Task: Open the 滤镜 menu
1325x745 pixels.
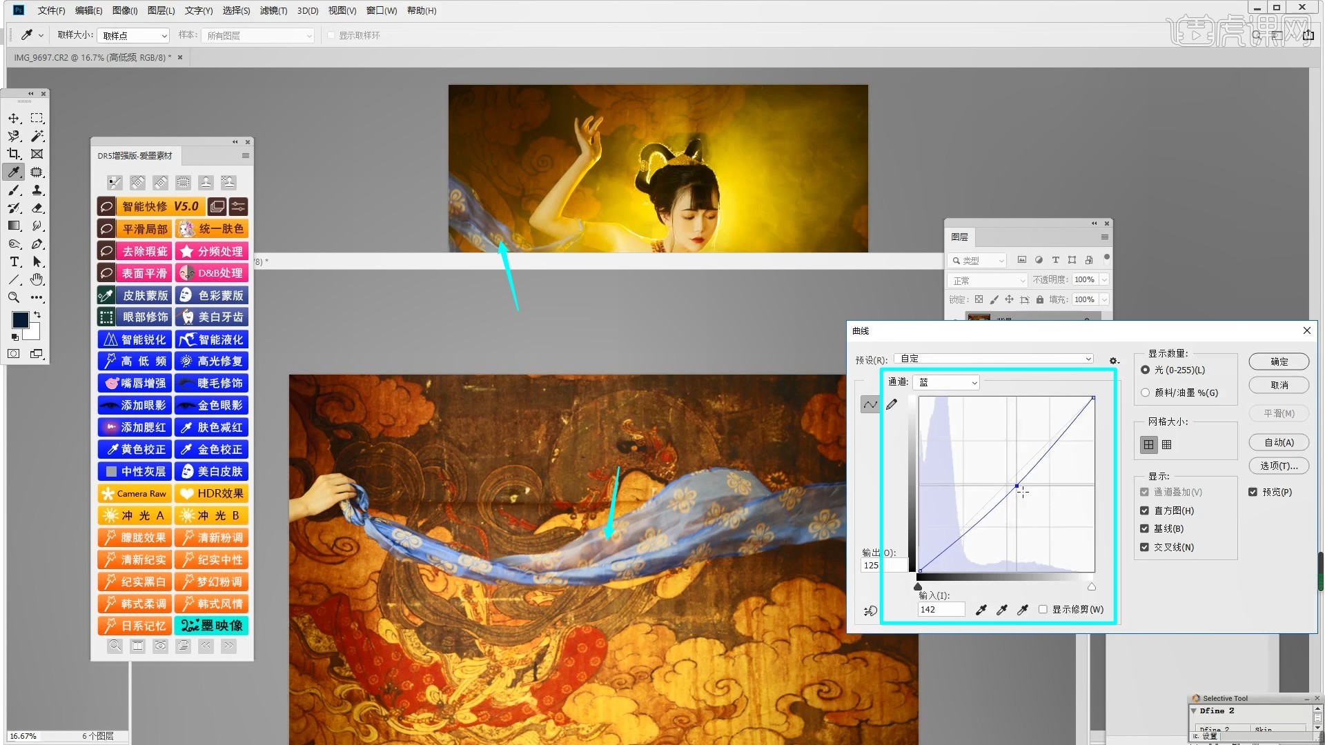Action: click(273, 10)
